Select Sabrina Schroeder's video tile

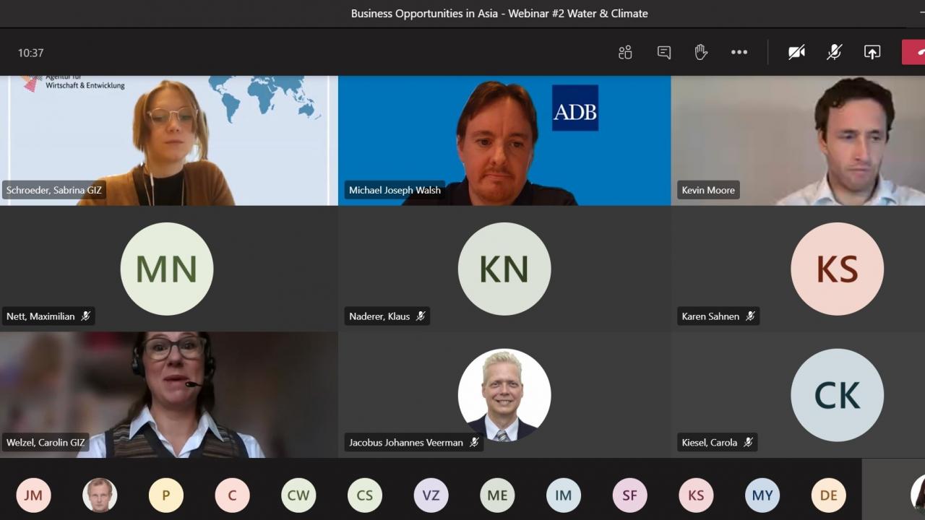(168, 140)
